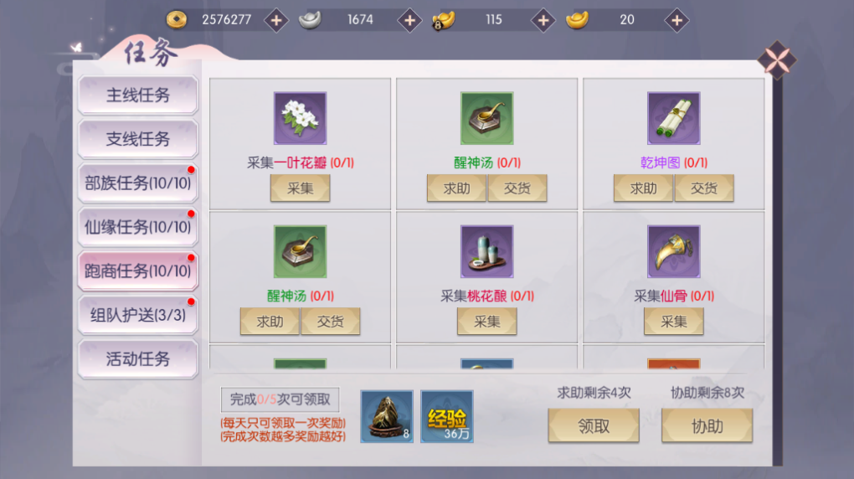Click the 一叶花瓣 white flower item icon
Viewport: 854px width, 479px height.
point(300,118)
